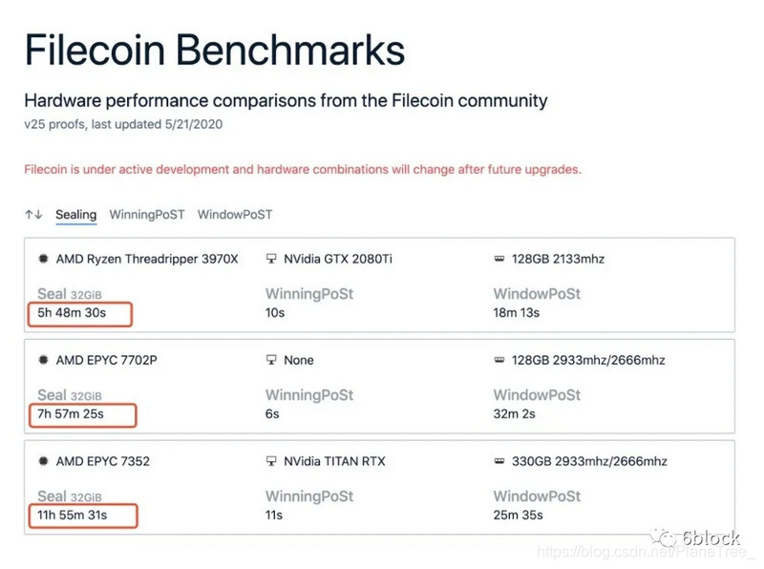Click the memory icon beside 330GB 2933mhz/2666mhz
This screenshot has height=569, width=764.
pos(499,461)
